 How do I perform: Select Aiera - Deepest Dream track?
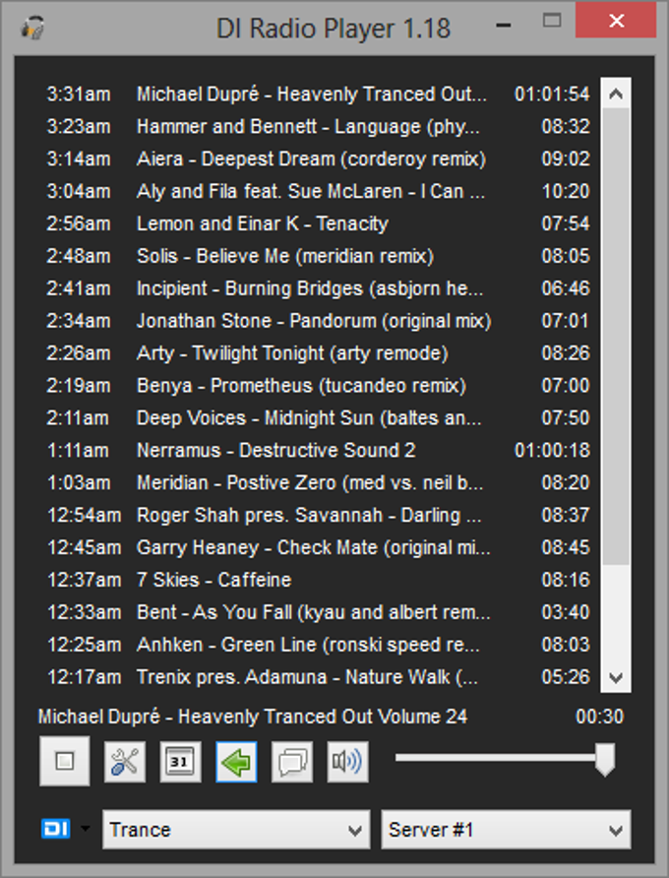pyautogui.click(x=318, y=159)
